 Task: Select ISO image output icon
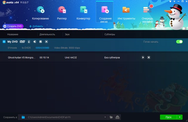click(117, 117)
